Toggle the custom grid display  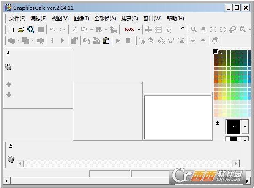click(158, 30)
